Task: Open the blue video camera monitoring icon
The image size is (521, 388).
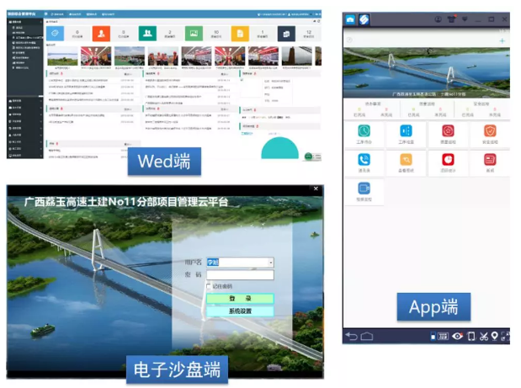Action: tap(364, 189)
